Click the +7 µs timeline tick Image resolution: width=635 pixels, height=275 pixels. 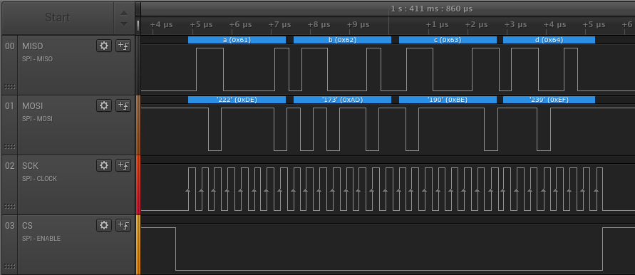tap(280, 25)
